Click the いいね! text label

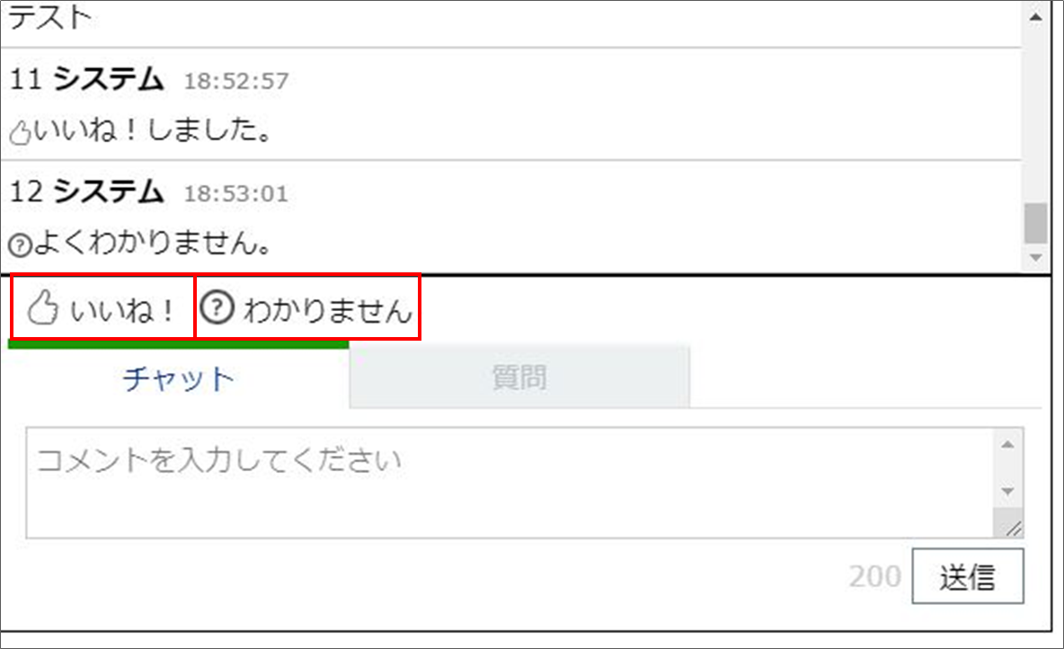(122, 309)
